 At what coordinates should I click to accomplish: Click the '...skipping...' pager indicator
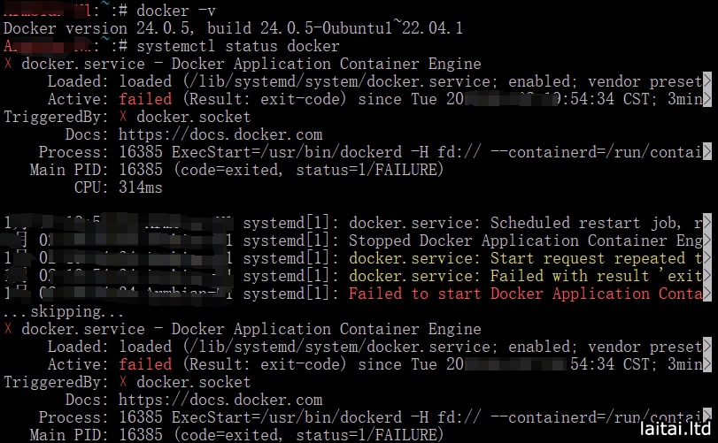click(53, 311)
